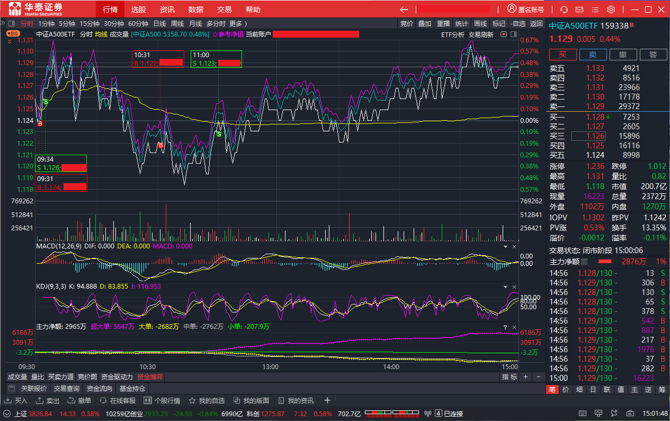Click the 主力净额 list icon

point(584,262)
